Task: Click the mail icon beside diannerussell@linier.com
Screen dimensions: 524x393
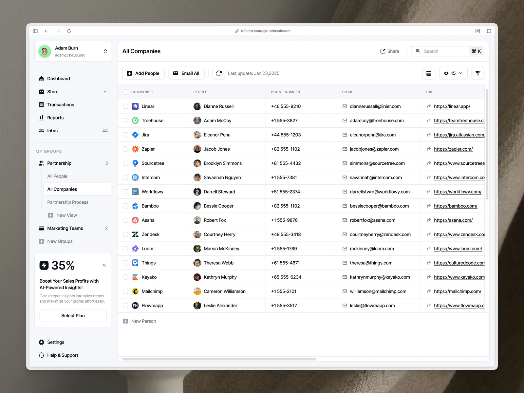Action: 345,106
